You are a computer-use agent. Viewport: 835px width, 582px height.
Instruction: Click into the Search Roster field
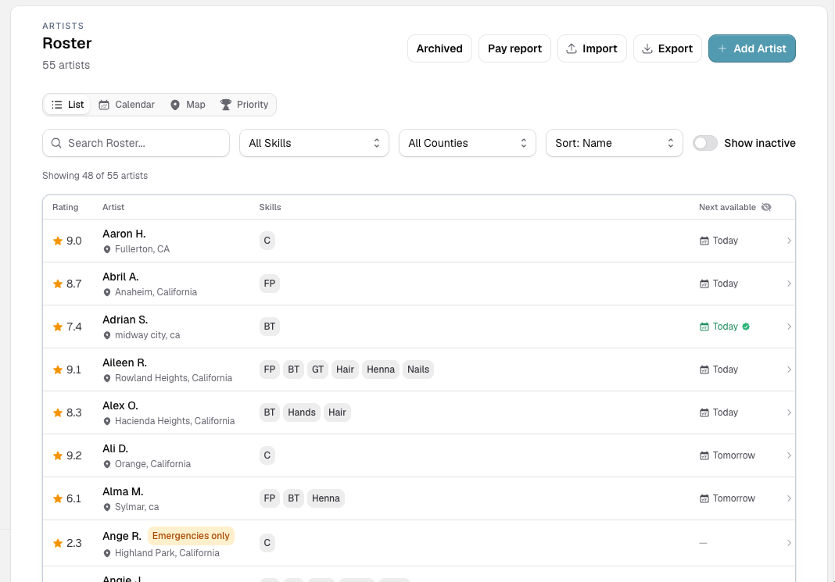click(136, 143)
